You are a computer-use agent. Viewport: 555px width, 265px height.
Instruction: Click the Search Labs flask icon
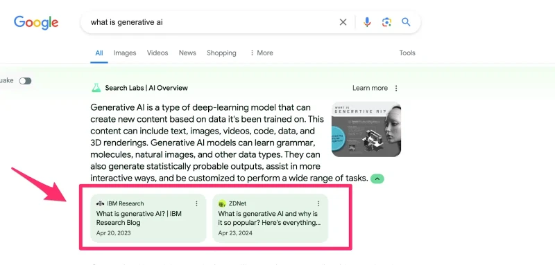[96, 88]
